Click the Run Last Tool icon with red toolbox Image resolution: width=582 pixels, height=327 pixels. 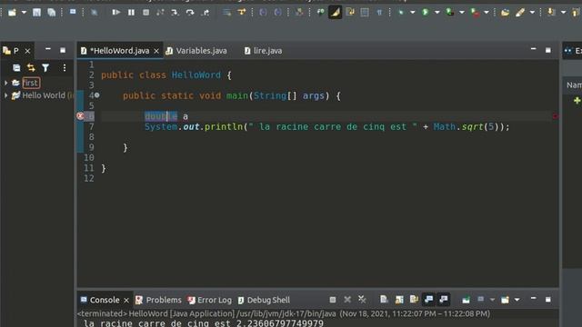475,13
